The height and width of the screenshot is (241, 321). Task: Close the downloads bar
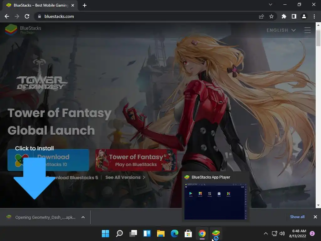tap(315, 217)
